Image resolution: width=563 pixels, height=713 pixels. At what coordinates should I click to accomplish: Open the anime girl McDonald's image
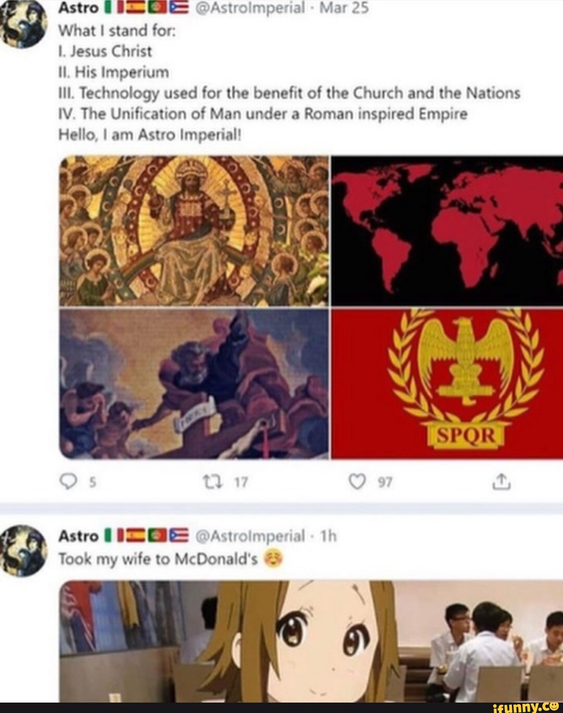[x=311, y=641]
